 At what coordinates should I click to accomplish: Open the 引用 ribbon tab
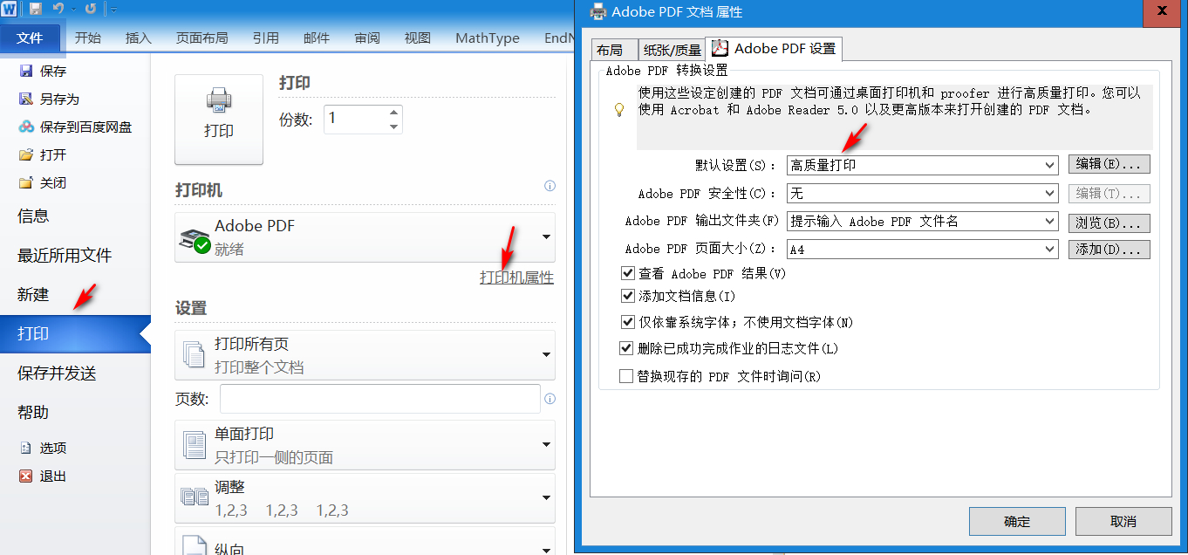click(266, 38)
